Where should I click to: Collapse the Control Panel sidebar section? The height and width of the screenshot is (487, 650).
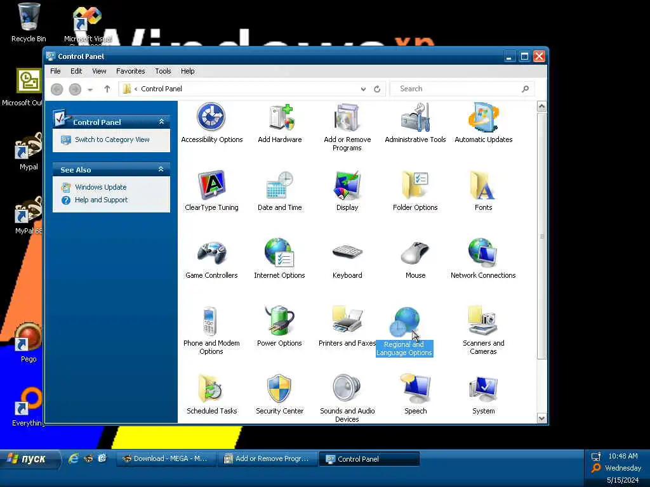[x=161, y=122]
